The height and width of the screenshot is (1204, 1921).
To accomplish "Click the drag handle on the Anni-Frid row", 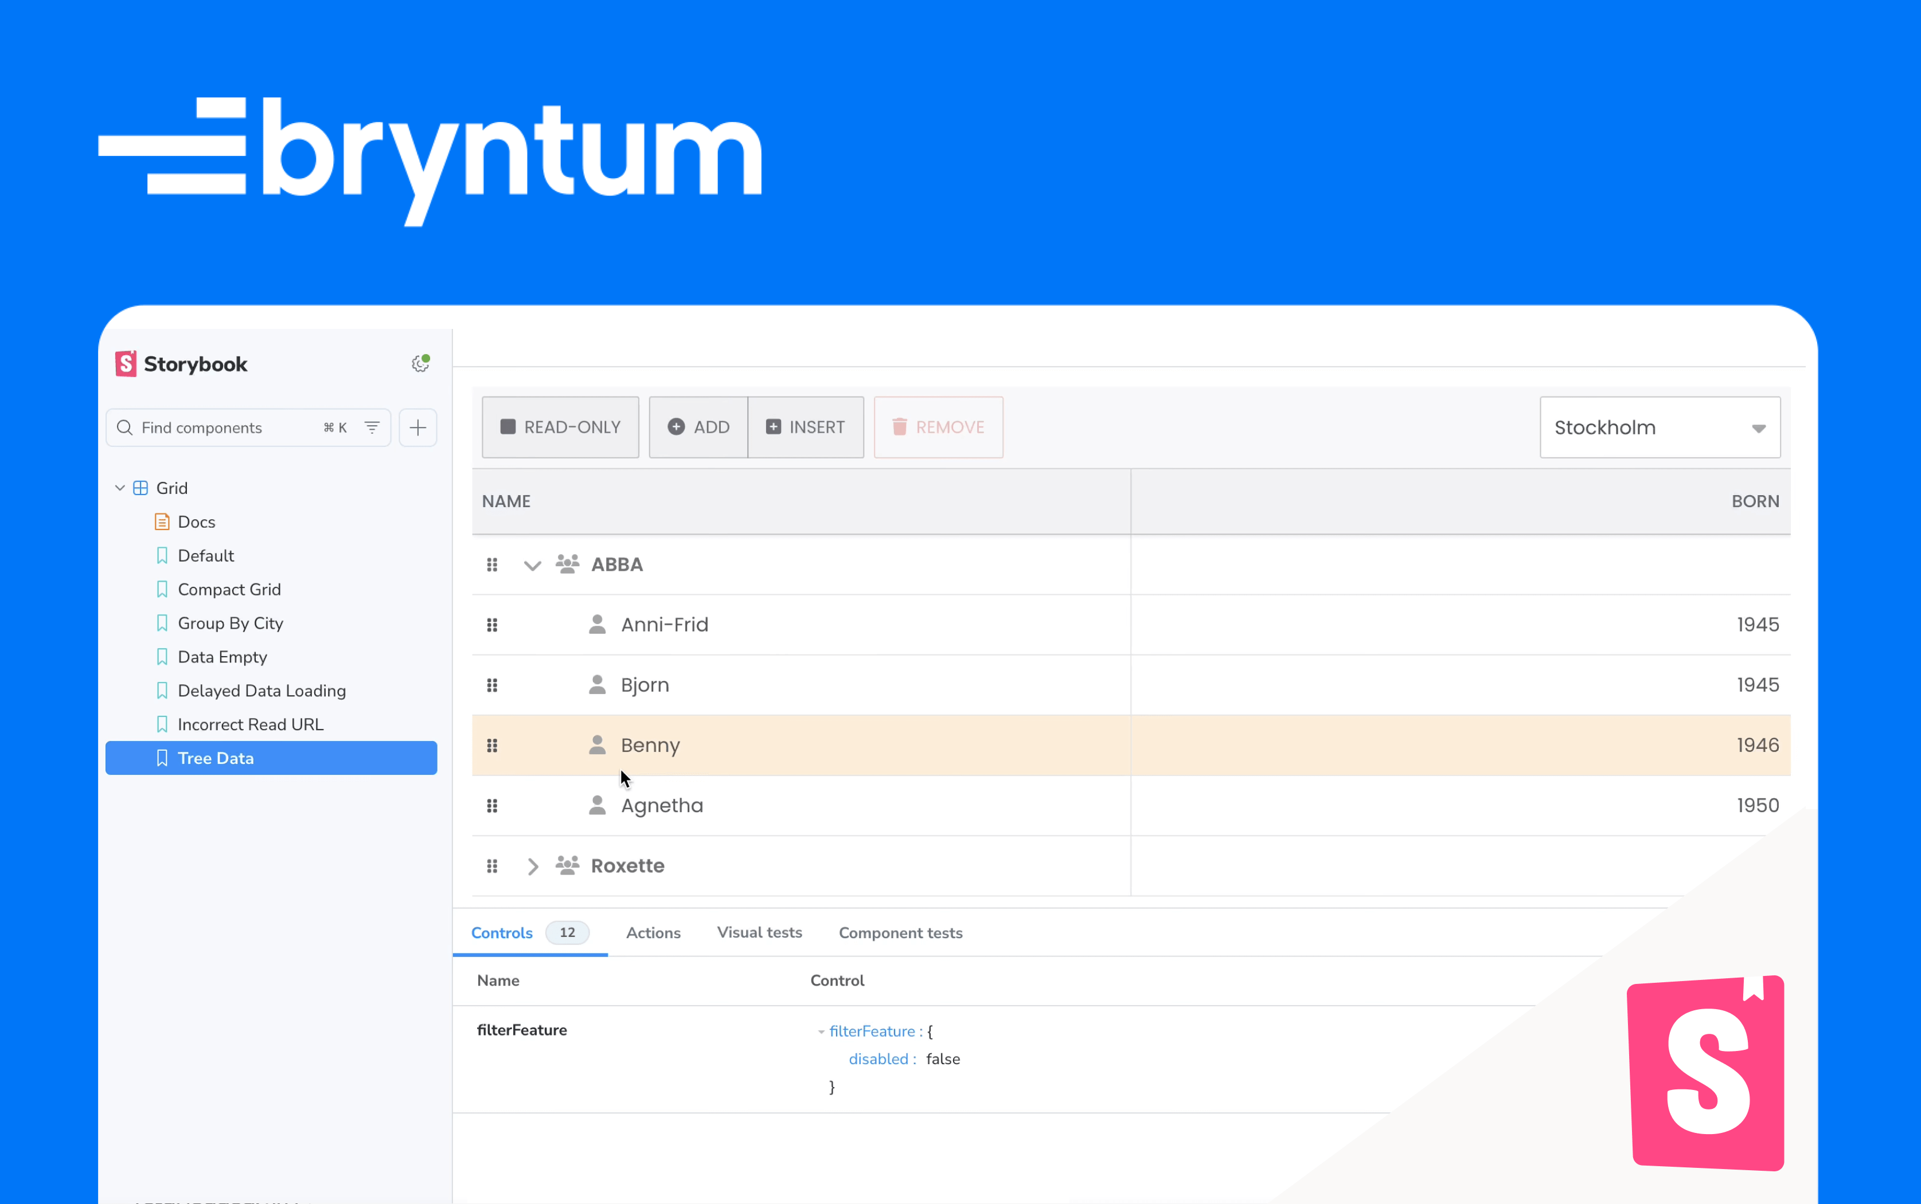I will point(493,625).
